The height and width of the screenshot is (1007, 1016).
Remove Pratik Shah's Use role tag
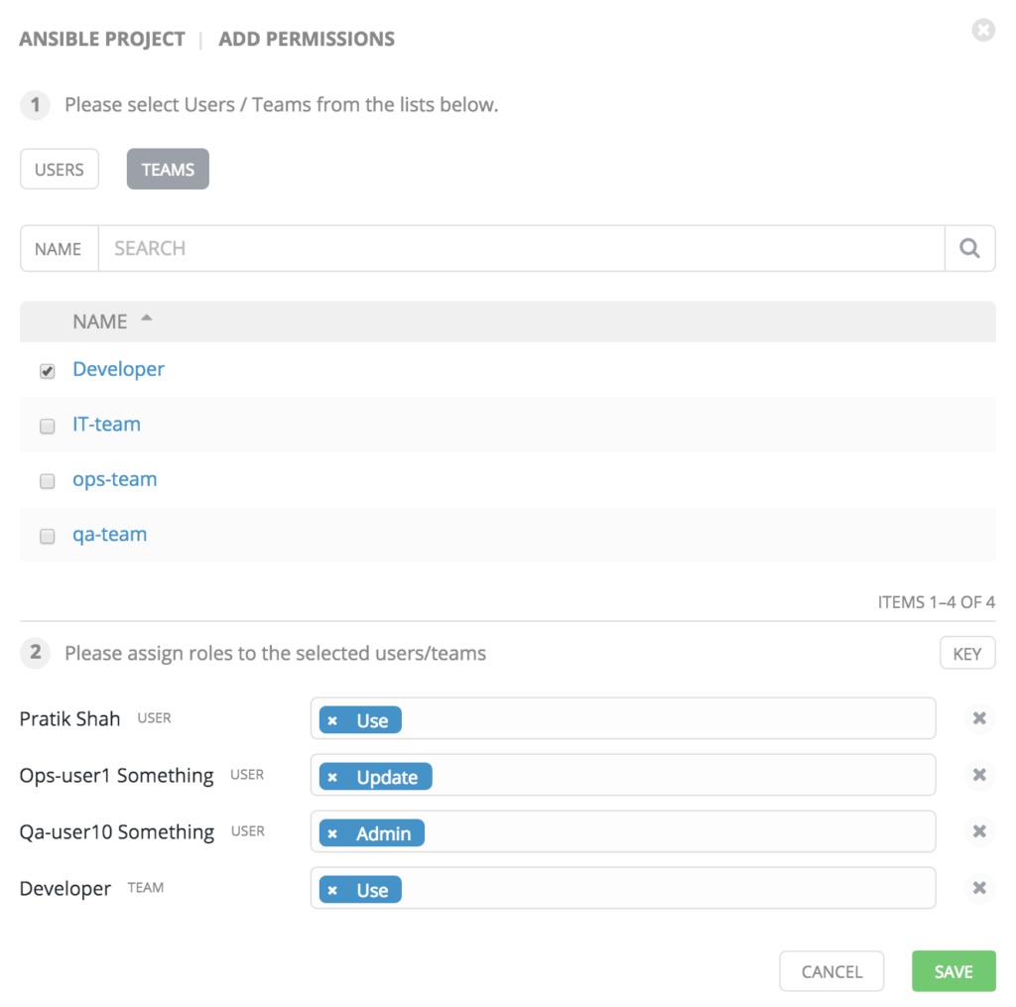pos(332,720)
